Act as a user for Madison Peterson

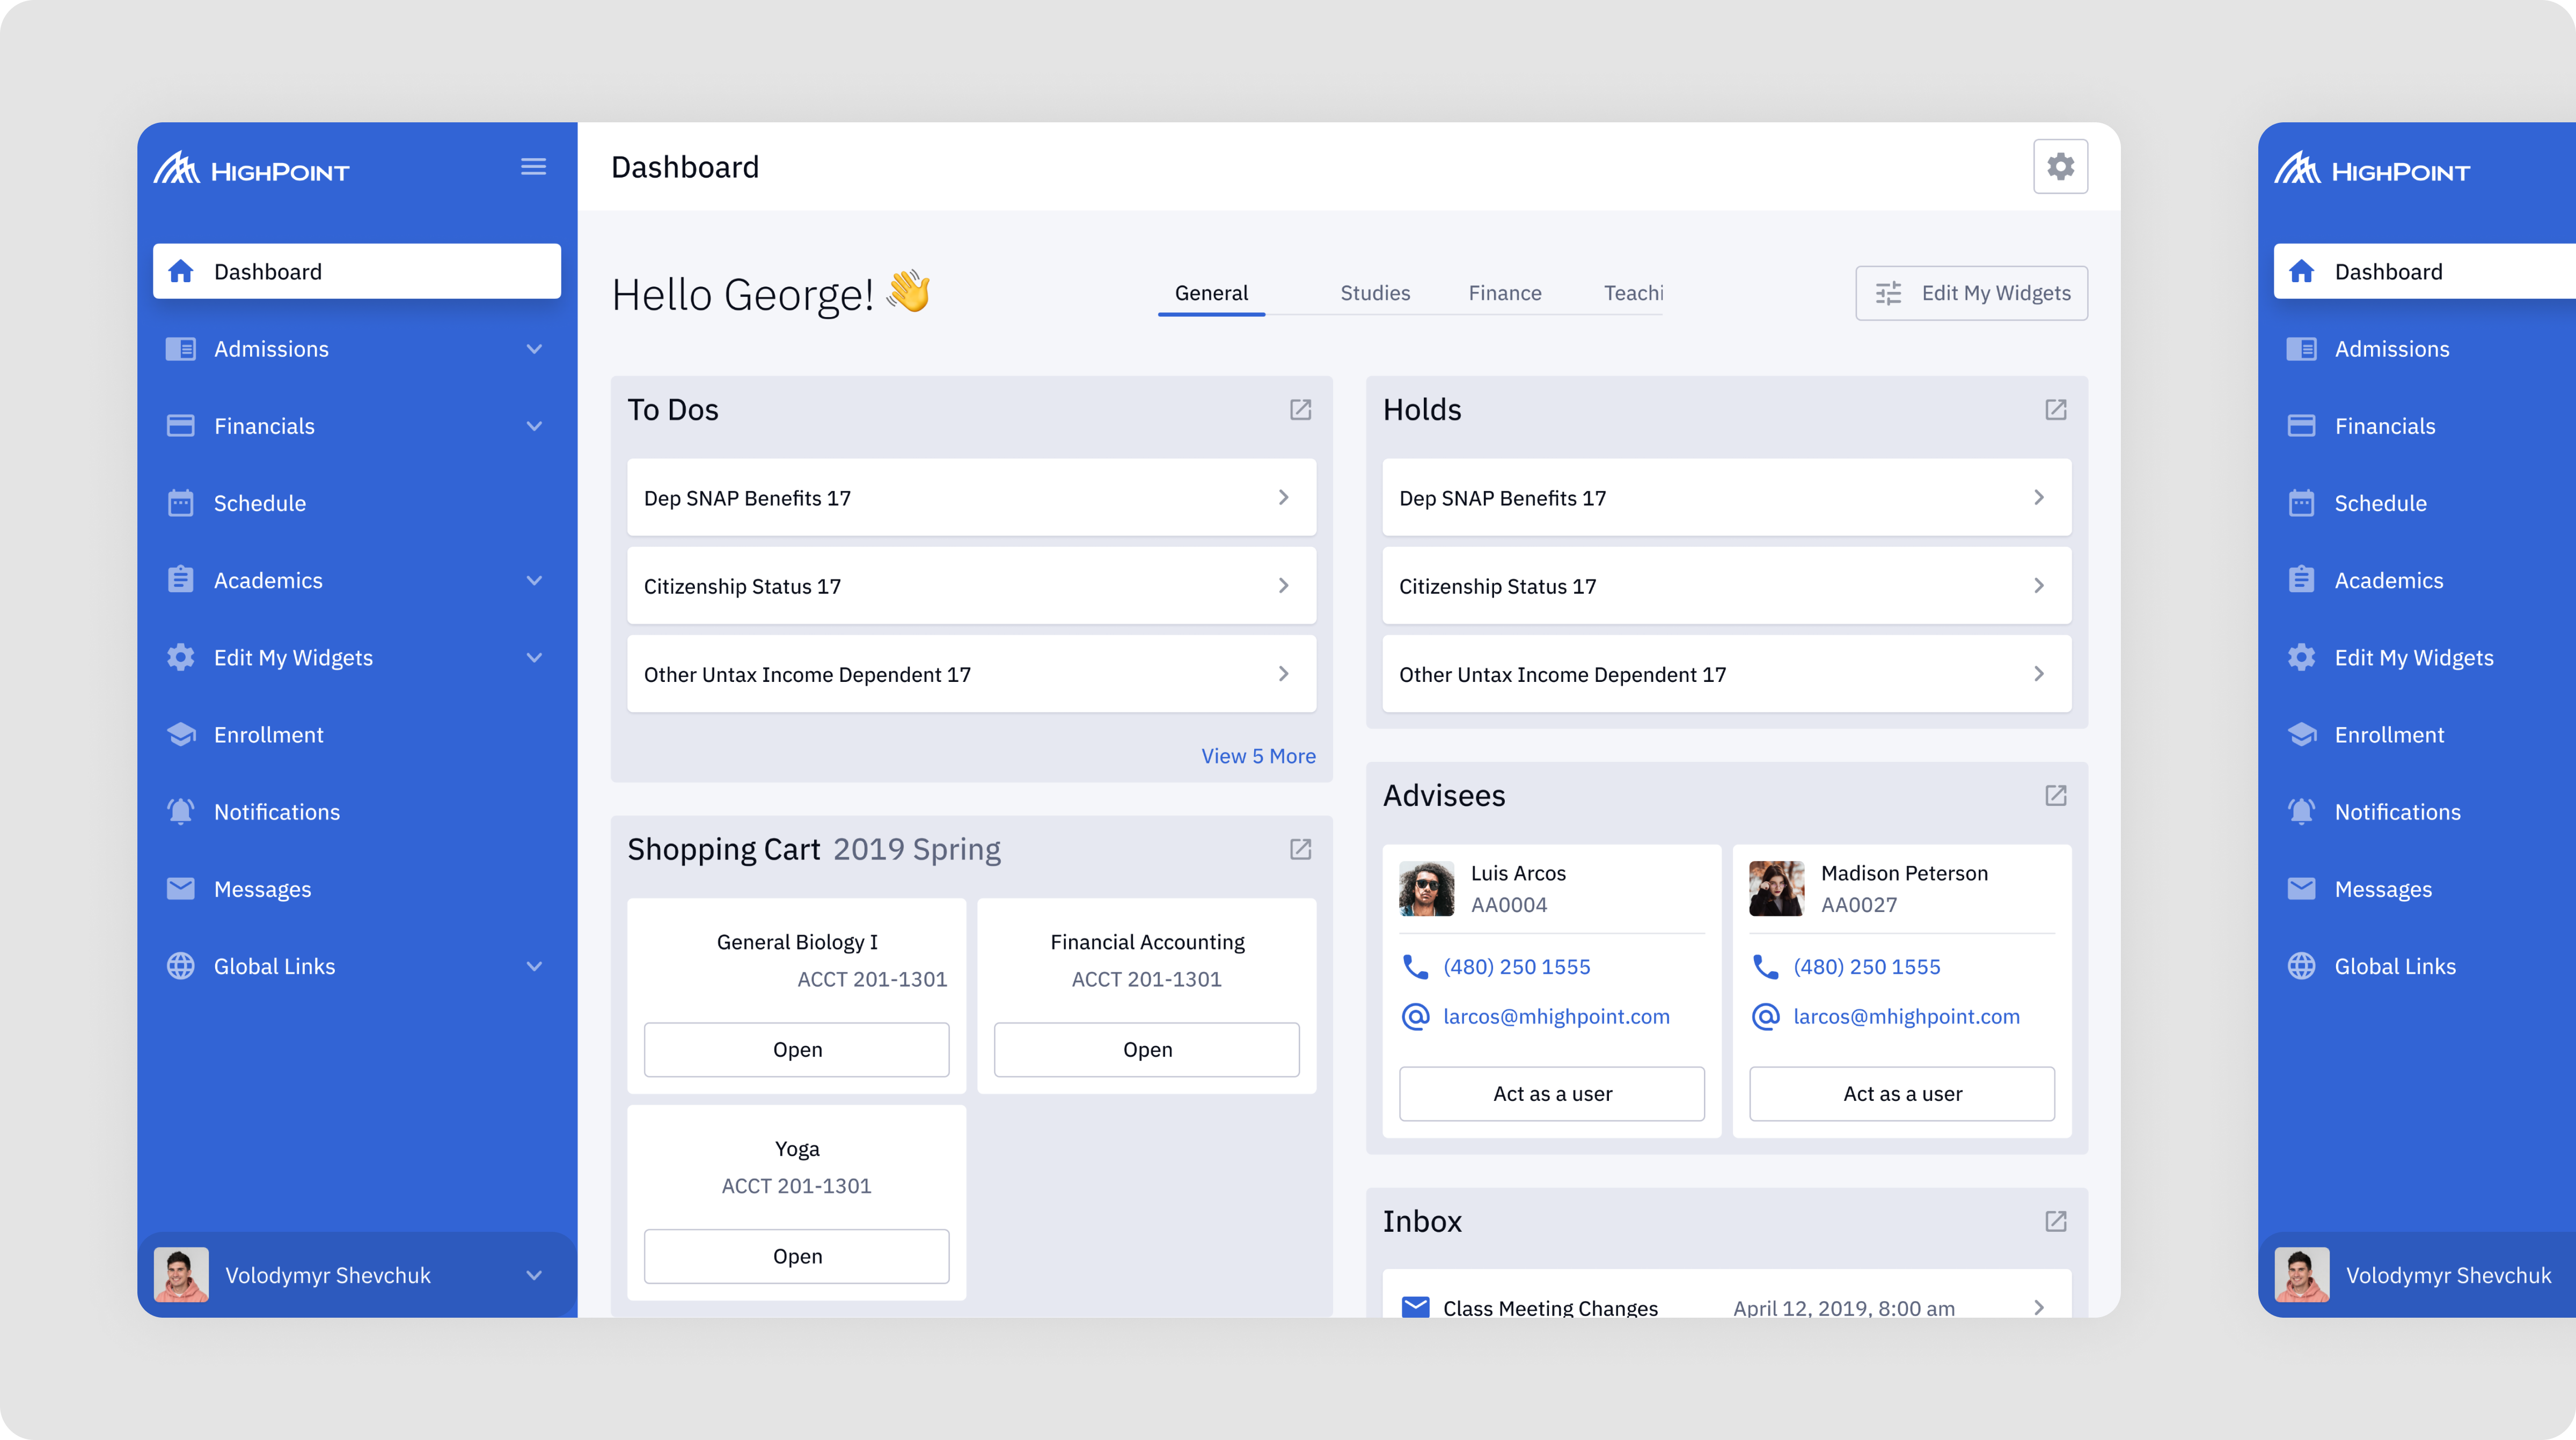coord(1902,1093)
